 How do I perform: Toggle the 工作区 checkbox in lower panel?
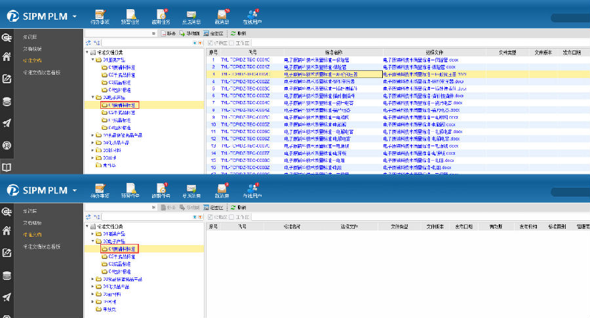click(x=233, y=217)
